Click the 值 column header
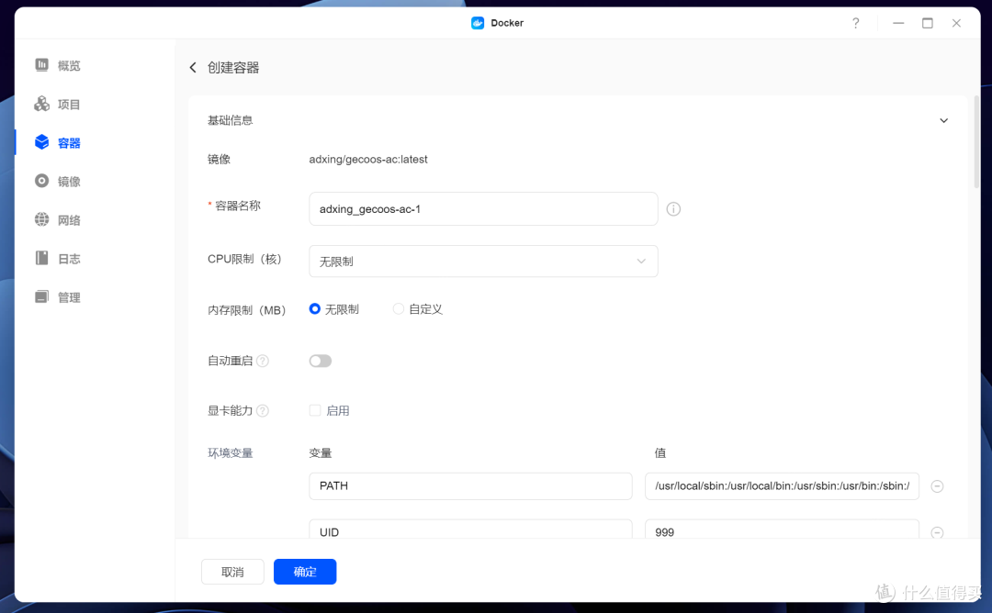This screenshot has width=992, height=613. 659,452
